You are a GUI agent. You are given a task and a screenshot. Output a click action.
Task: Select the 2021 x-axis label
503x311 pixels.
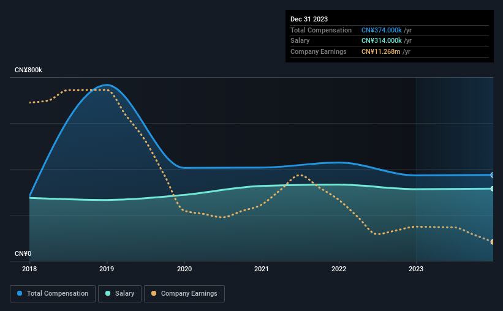[262, 269]
